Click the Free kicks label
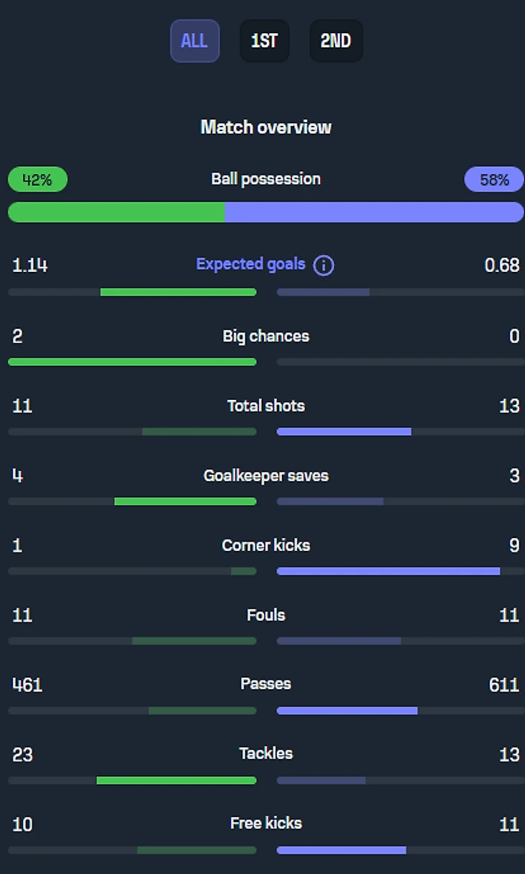 pos(266,823)
